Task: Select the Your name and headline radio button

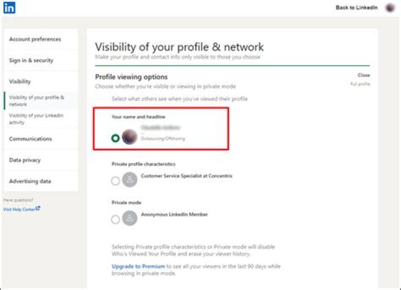Action: (x=115, y=138)
